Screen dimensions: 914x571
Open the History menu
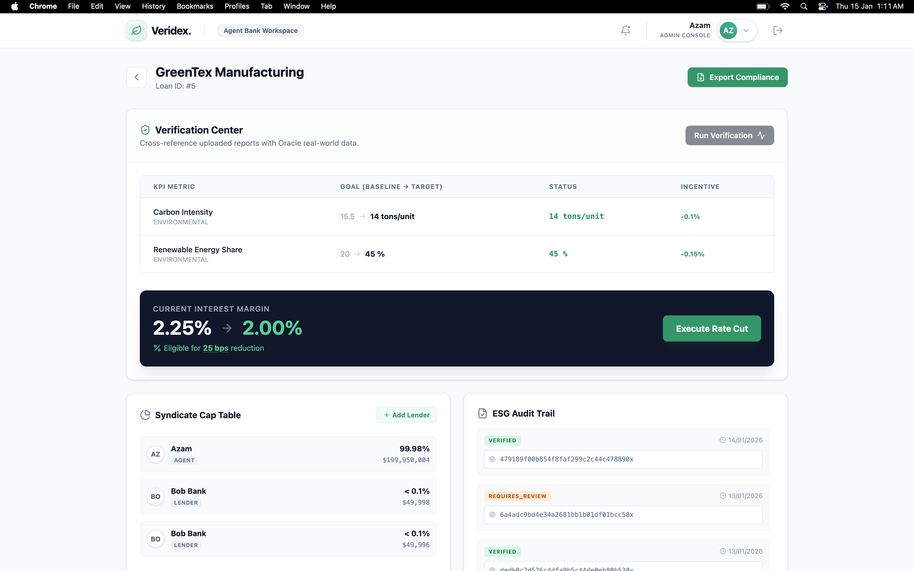[153, 7]
